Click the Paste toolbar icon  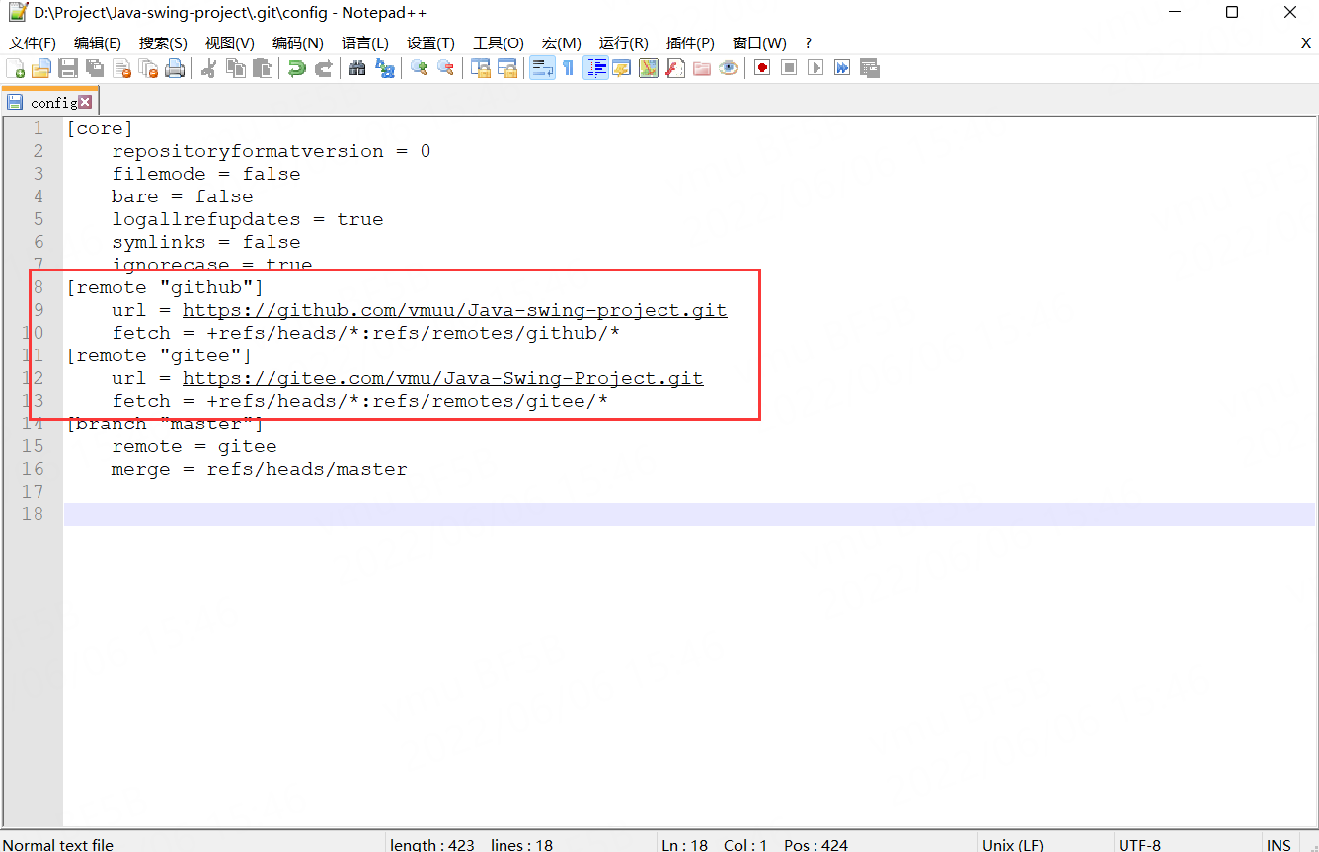click(x=263, y=68)
